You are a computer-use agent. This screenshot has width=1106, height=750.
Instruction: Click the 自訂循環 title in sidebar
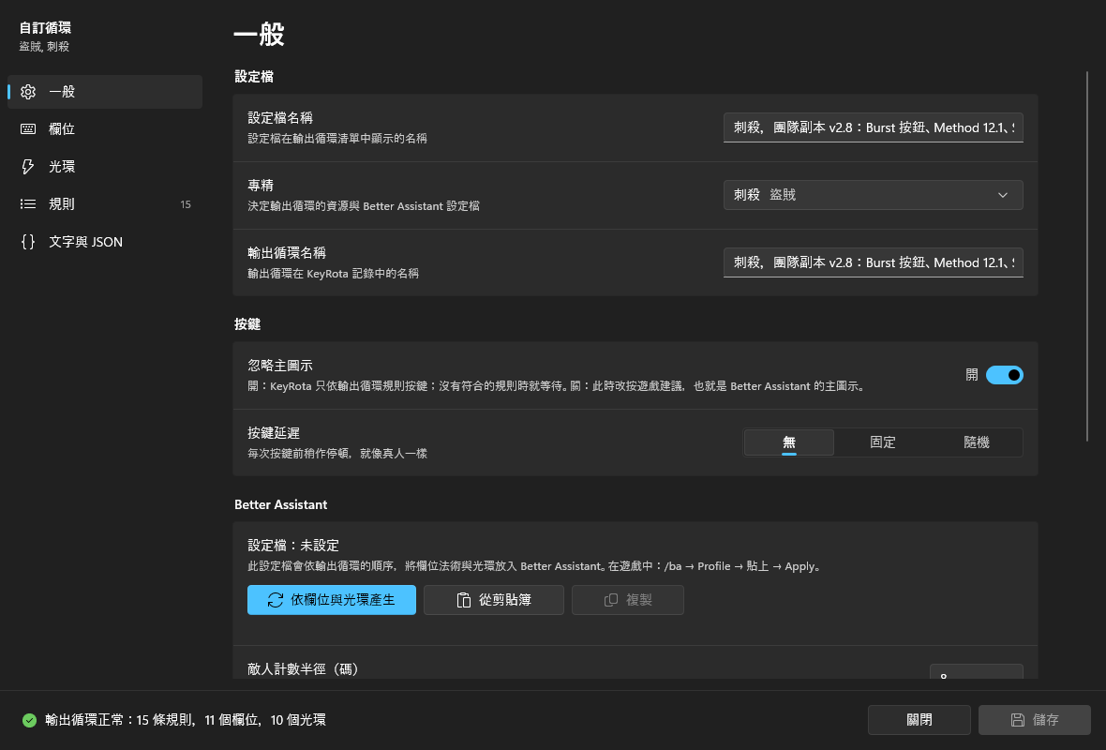pos(45,27)
